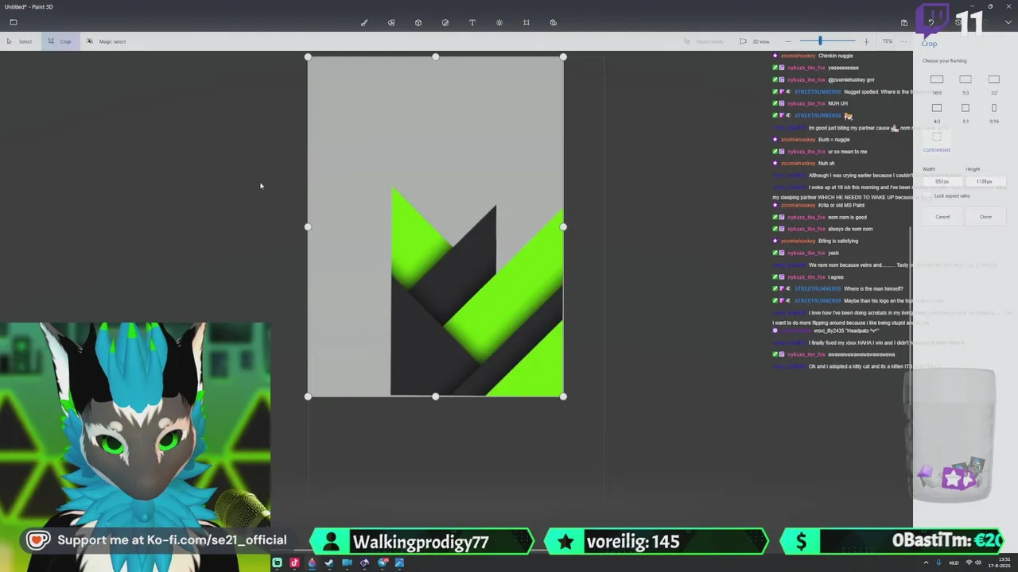Click chat message "Biting is satisfying"
1018x572 pixels.
(x=838, y=241)
